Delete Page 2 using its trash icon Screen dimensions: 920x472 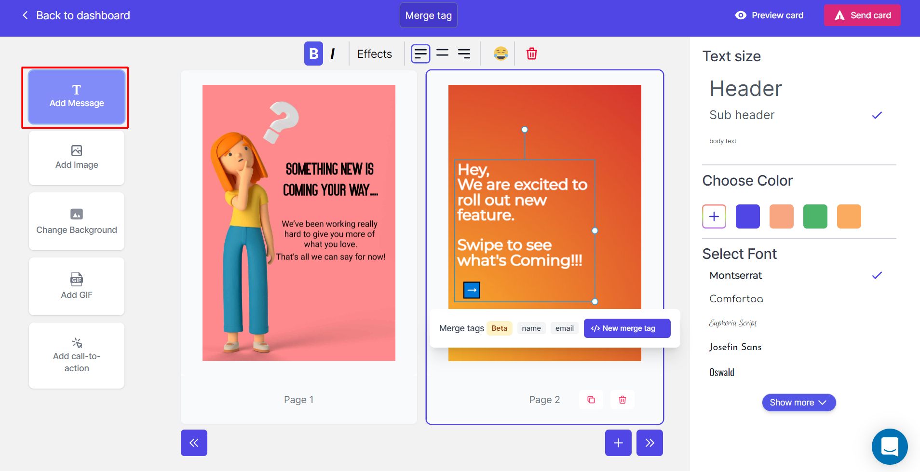pos(622,400)
